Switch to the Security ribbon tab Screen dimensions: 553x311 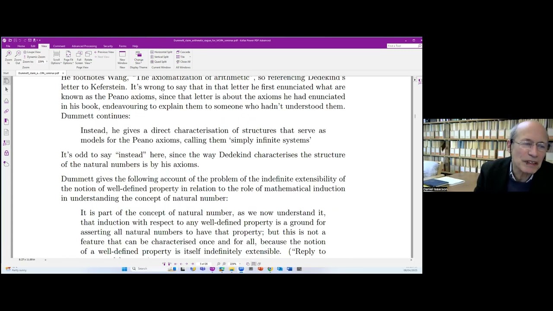click(108, 46)
